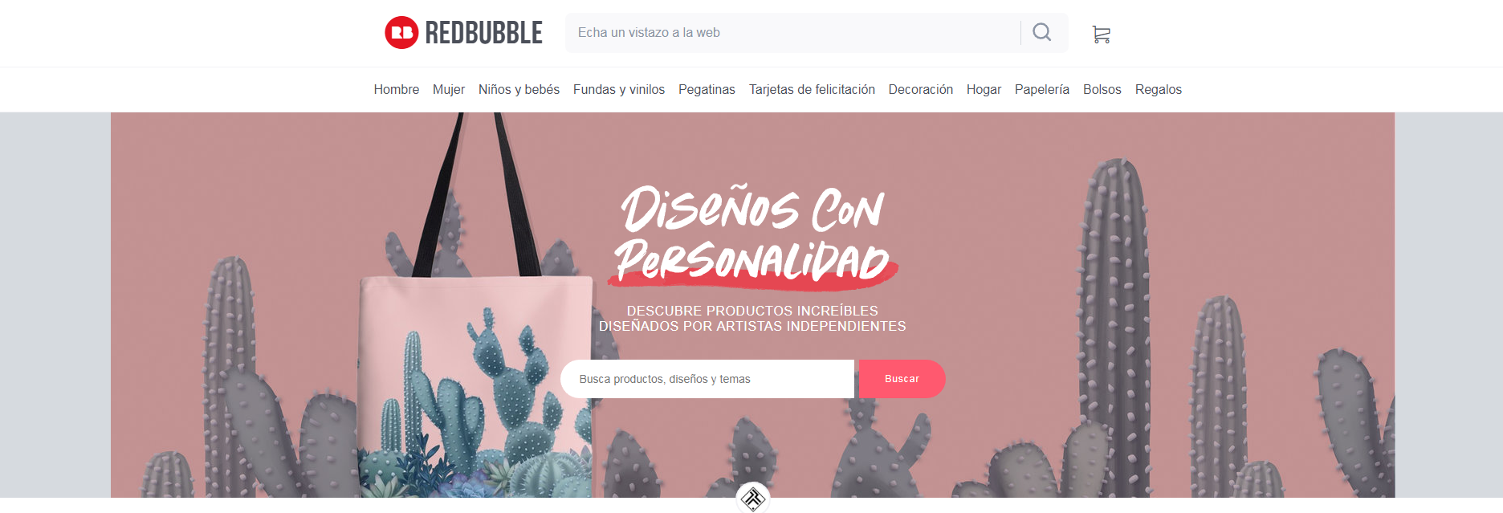Select the Bolsos category
The width and height of the screenshot is (1503, 513).
tap(1102, 89)
